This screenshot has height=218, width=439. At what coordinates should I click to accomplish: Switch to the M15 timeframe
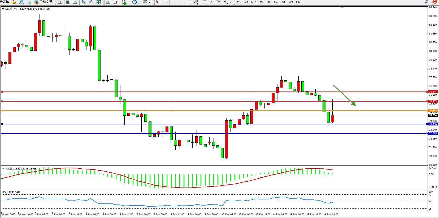pyautogui.click(x=254, y=2)
